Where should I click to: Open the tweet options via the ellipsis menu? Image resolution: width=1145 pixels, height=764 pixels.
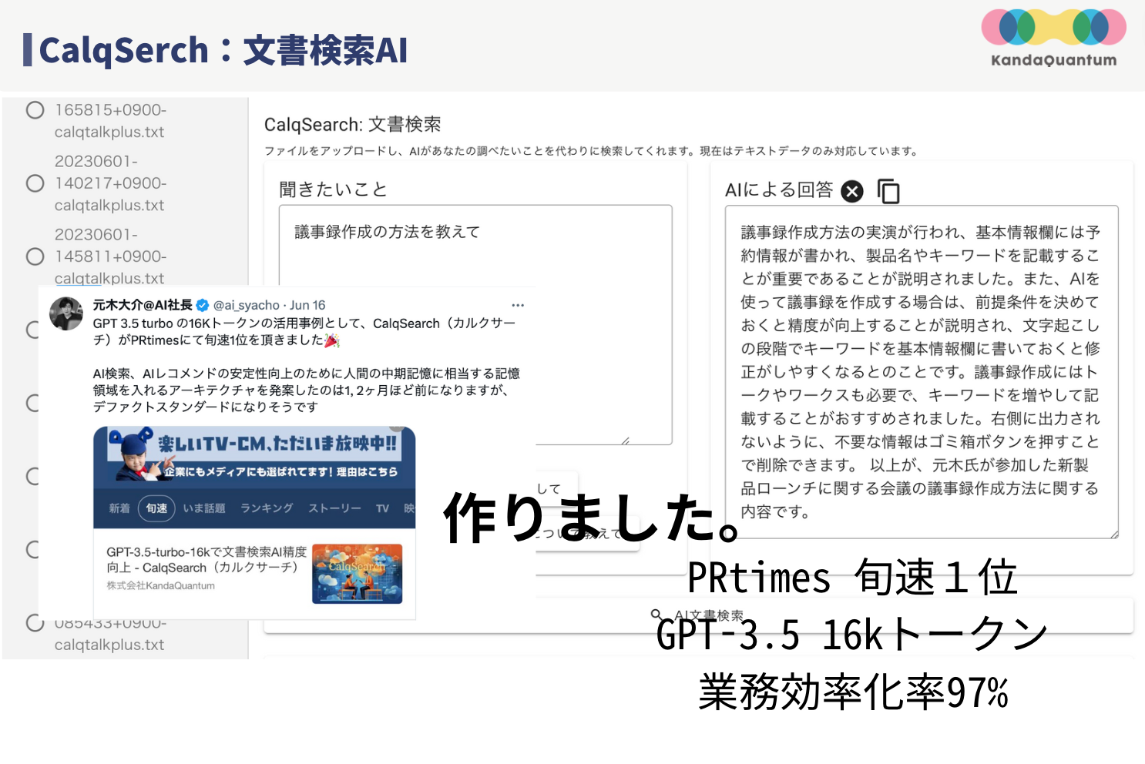pyautogui.click(x=518, y=304)
